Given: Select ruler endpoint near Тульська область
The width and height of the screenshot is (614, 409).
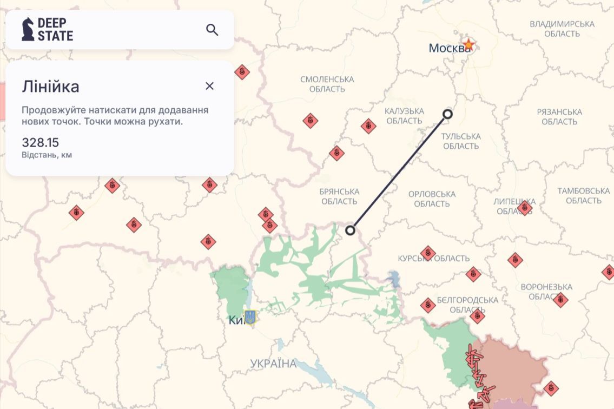Looking at the screenshot, I should click(x=447, y=114).
